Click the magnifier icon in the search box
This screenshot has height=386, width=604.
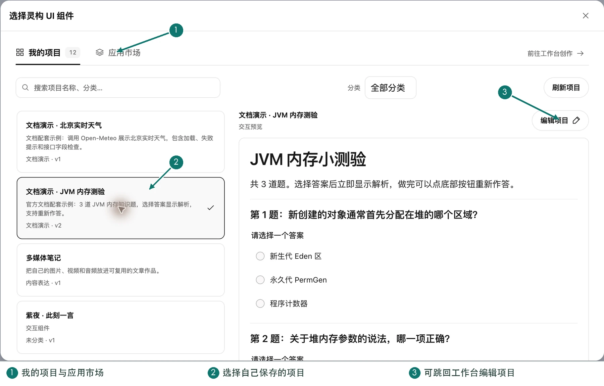point(25,88)
